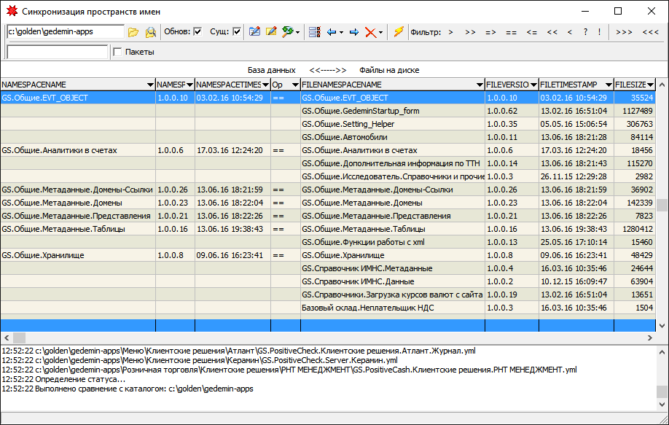Click the lightning bolt run icon

click(x=398, y=32)
